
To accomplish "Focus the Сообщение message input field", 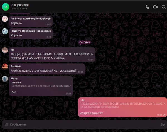I will [83, 124].
